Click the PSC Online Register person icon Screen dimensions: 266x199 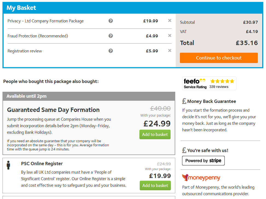8,165
